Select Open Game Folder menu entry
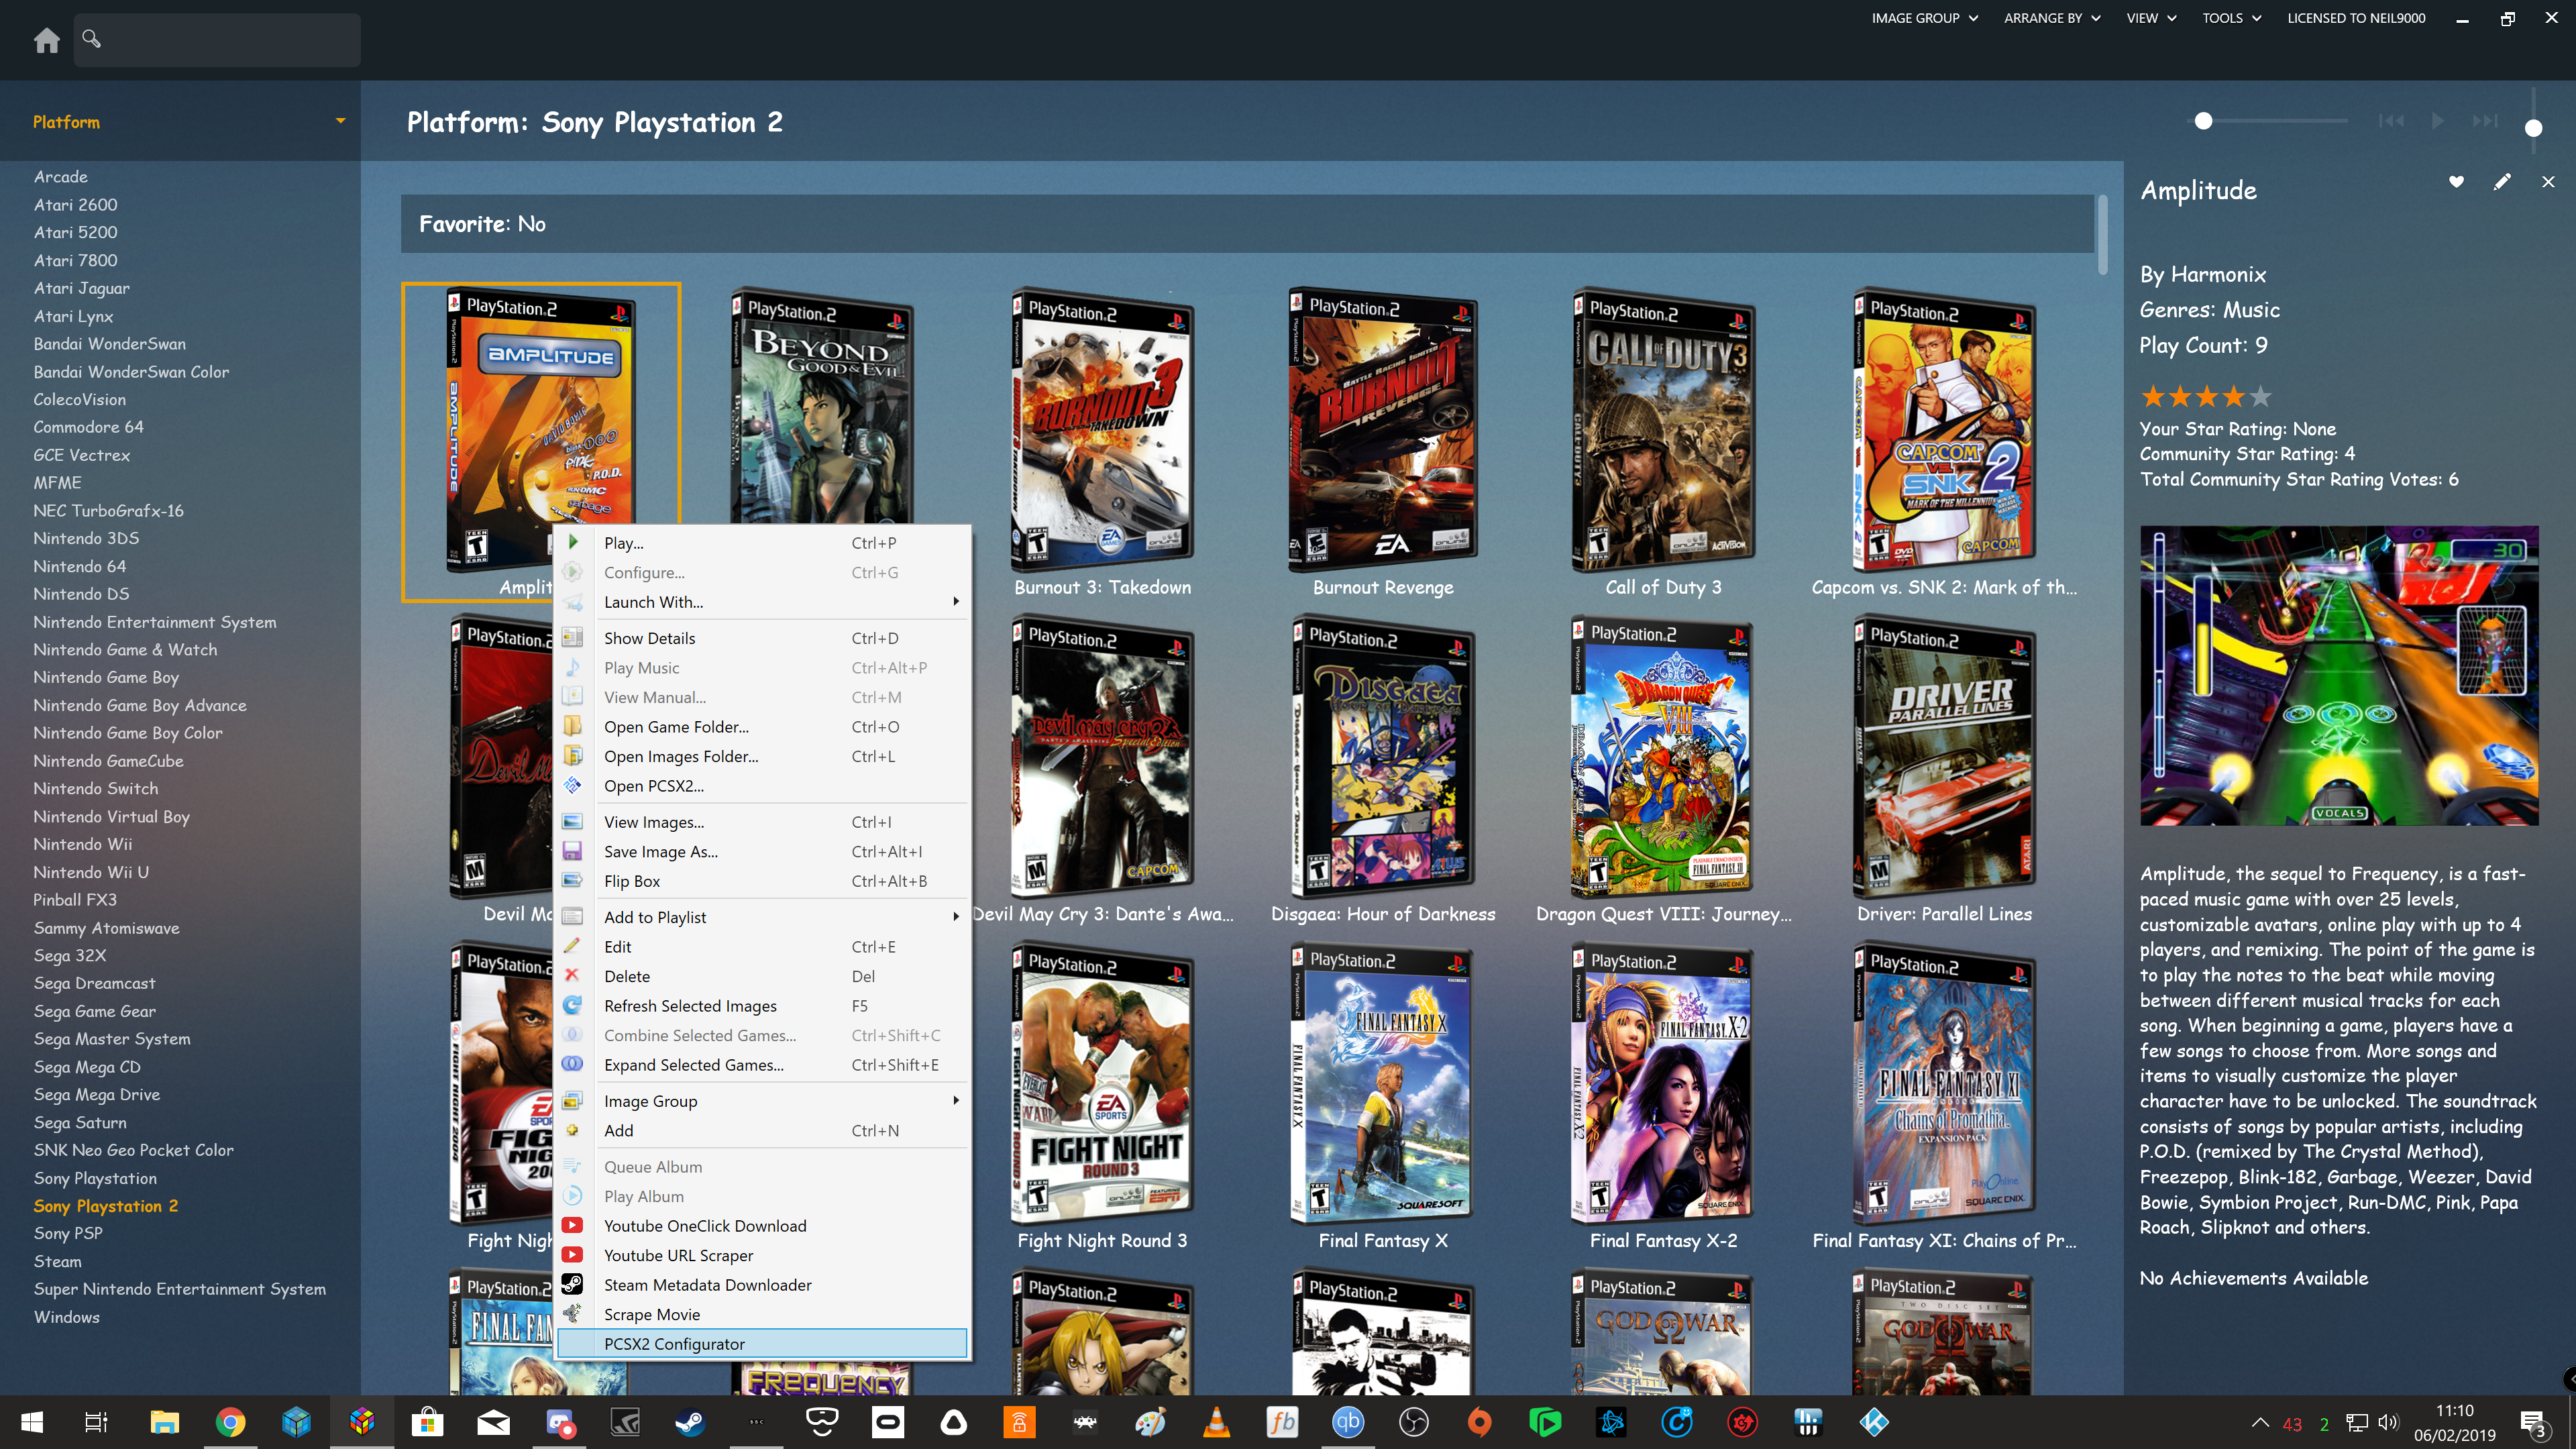The width and height of the screenshot is (2576, 1449). pyautogui.click(x=762, y=727)
